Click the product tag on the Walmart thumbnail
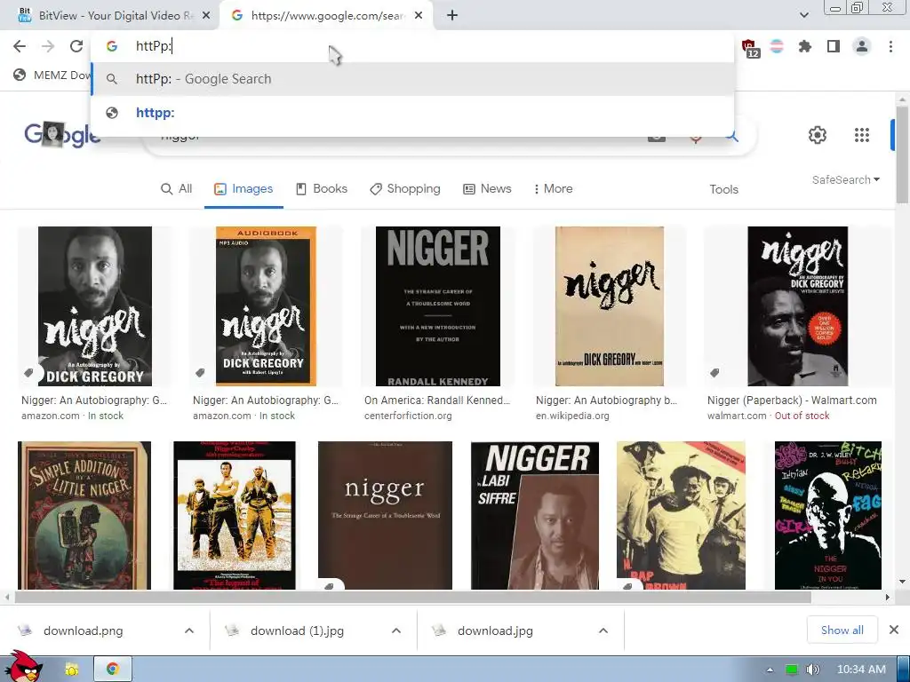 pos(714,373)
